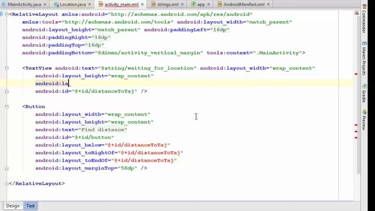Close the strings.xml tab
Screen dimensions: 375x211
pos(182,4)
